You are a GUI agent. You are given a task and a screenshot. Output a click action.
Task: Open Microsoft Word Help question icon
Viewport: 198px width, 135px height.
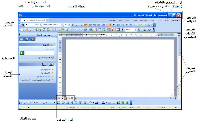tap(139, 30)
